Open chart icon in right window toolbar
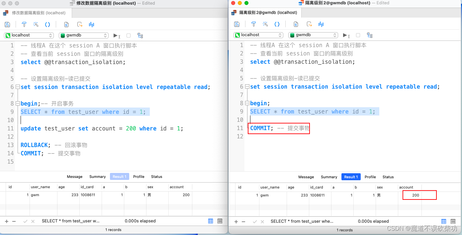 (x=321, y=24)
